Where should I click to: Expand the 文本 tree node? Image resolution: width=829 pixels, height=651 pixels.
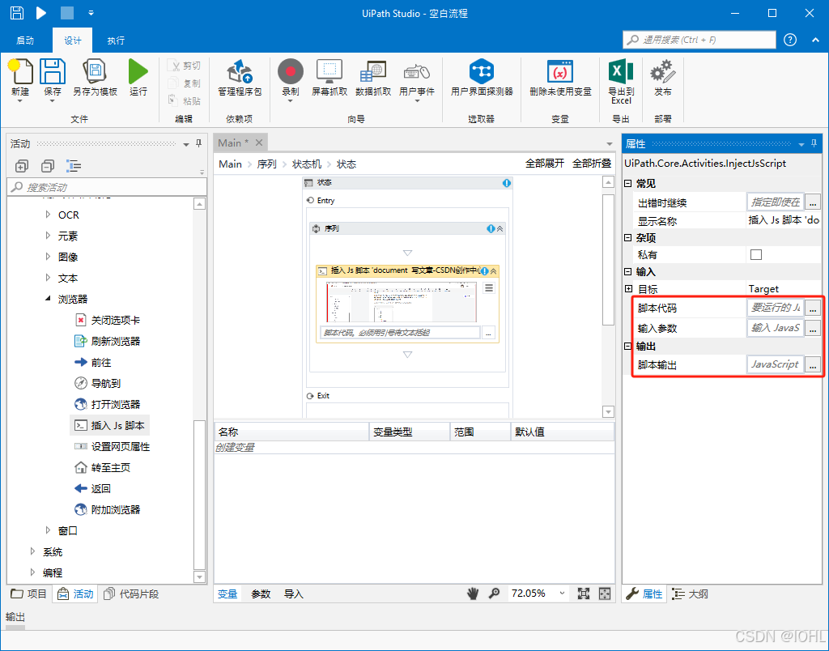(48, 278)
